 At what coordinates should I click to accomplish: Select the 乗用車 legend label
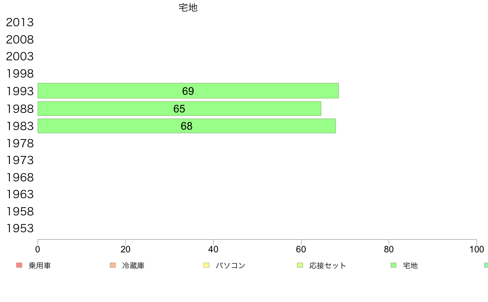[39, 265]
